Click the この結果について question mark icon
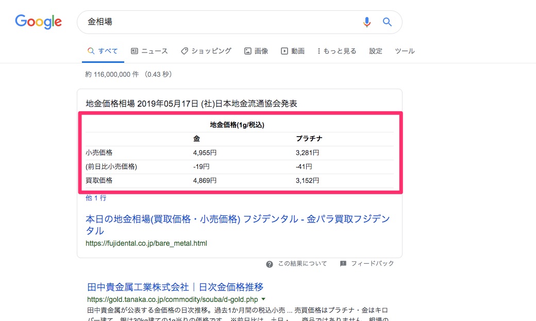536x321 pixels. click(269, 263)
